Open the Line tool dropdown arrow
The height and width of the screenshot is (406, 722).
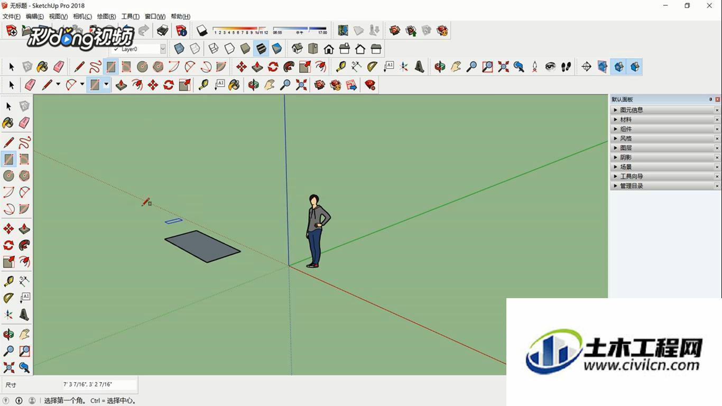pyautogui.click(x=58, y=85)
